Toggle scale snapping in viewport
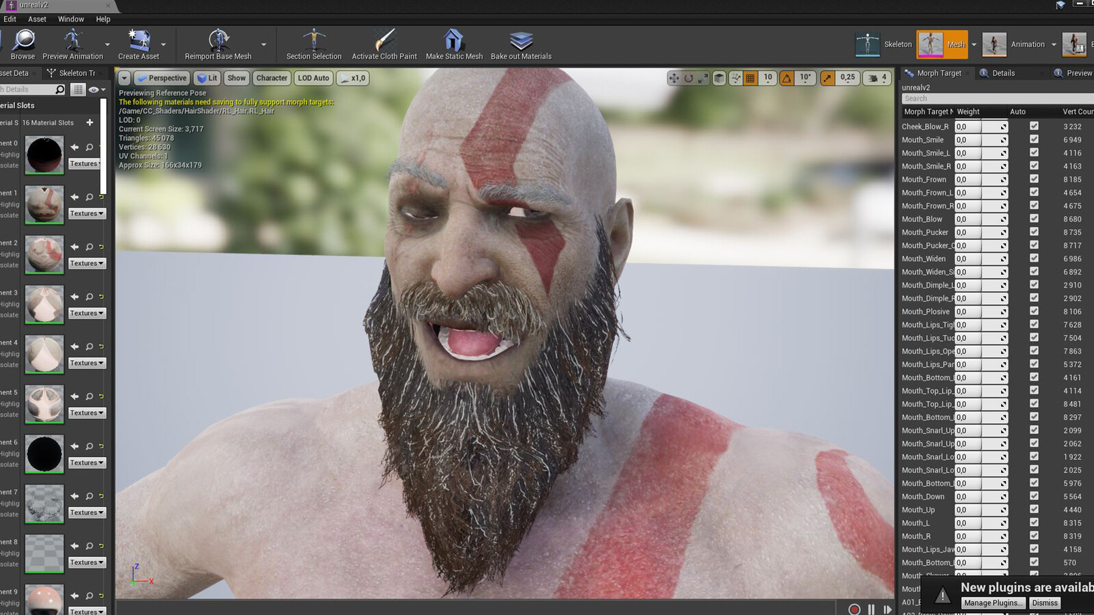The width and height of the screenshot is (1094, 615). tap(827, 79)
